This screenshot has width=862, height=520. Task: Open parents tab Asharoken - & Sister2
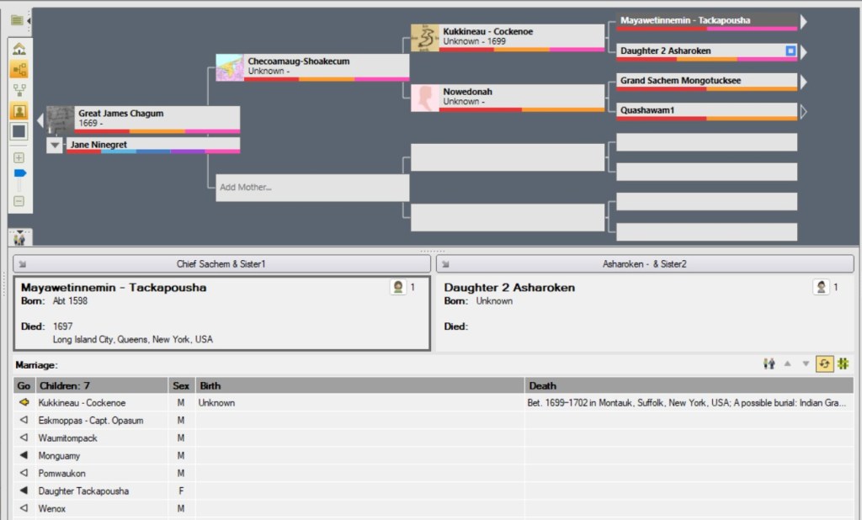[x=644, y=263]
